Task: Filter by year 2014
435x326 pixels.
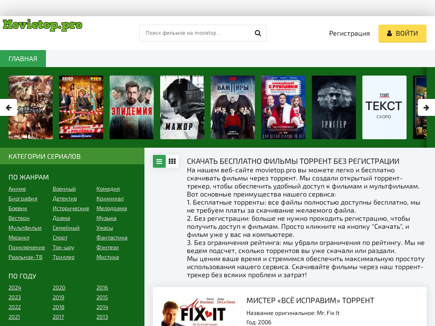Action: pos(102,307)
